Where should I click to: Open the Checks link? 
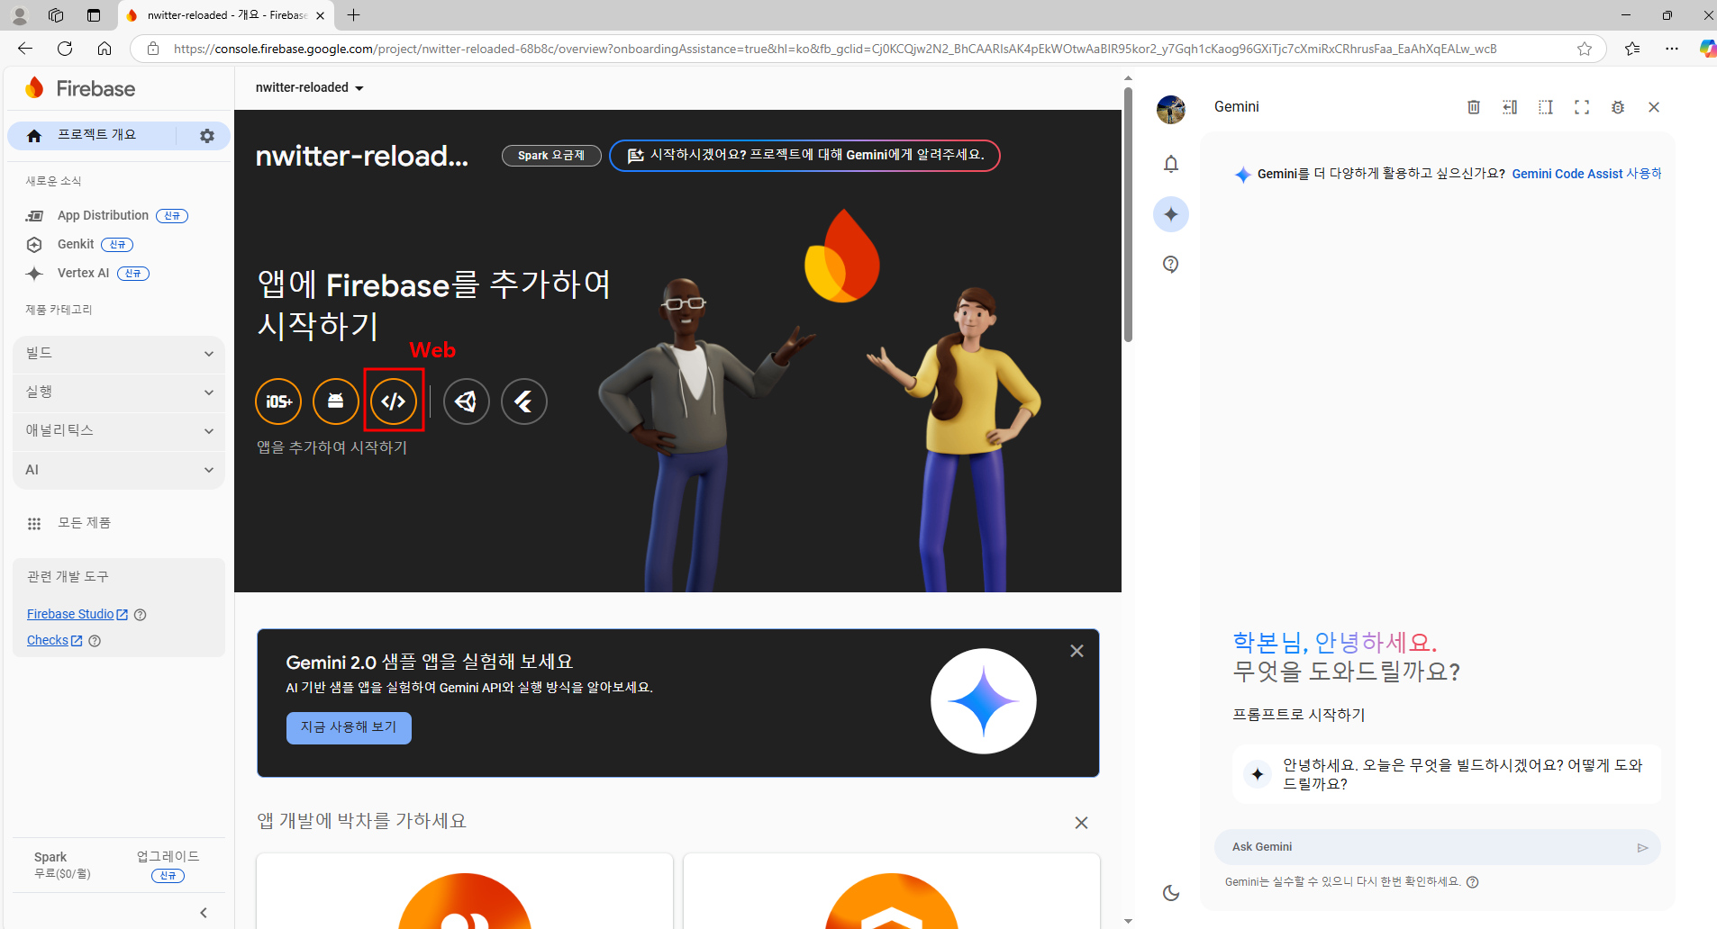point(55,641)
